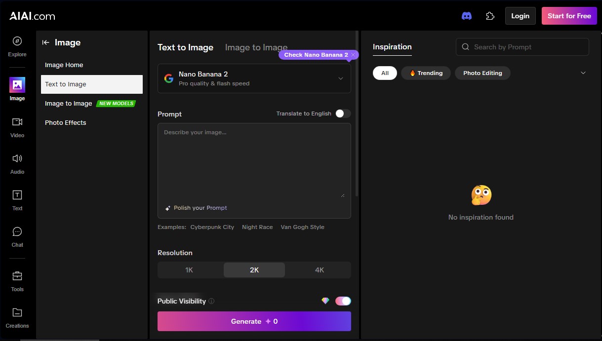This screenshot has width=602, height=341.
Task: Open the Tools section
Action: click(x=17, y=280)
